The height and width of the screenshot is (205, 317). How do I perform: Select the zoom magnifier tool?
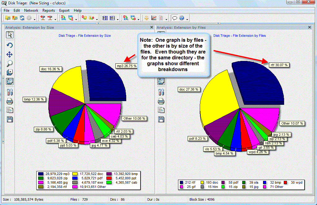point(10,63)
